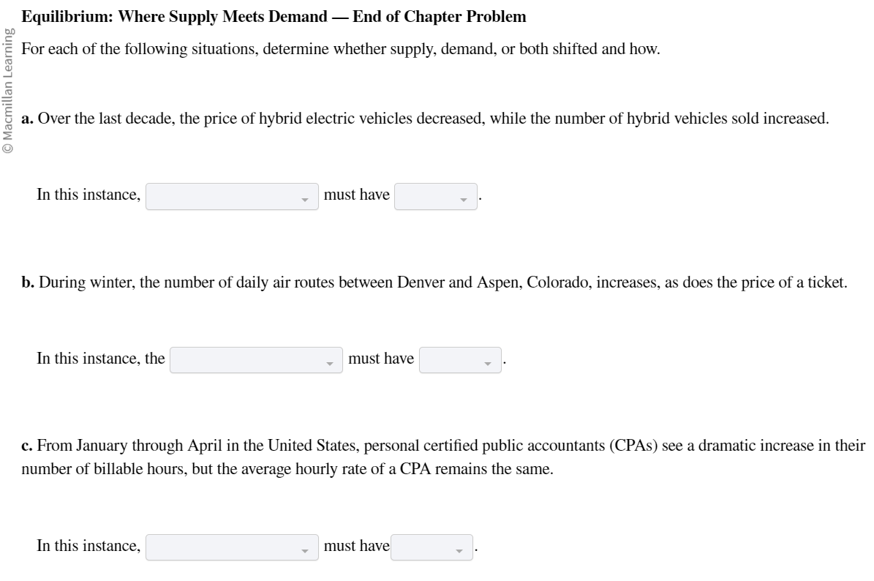This screenshot has width=874, height=581.
Task: Click the chevron arrow on part b's second dropdown
Action: 487,361
